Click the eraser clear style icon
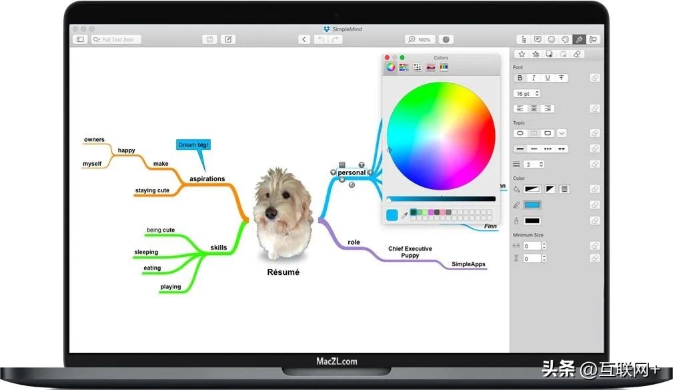673x390 pixels. tap(577, 54)
